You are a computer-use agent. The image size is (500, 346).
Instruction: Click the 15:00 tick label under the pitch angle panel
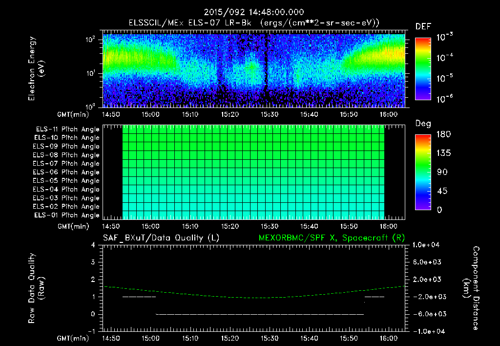coord(150,226)
